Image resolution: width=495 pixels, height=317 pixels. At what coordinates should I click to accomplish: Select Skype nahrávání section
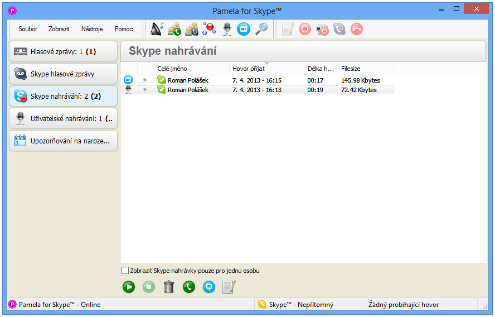(x=64, y=96)
